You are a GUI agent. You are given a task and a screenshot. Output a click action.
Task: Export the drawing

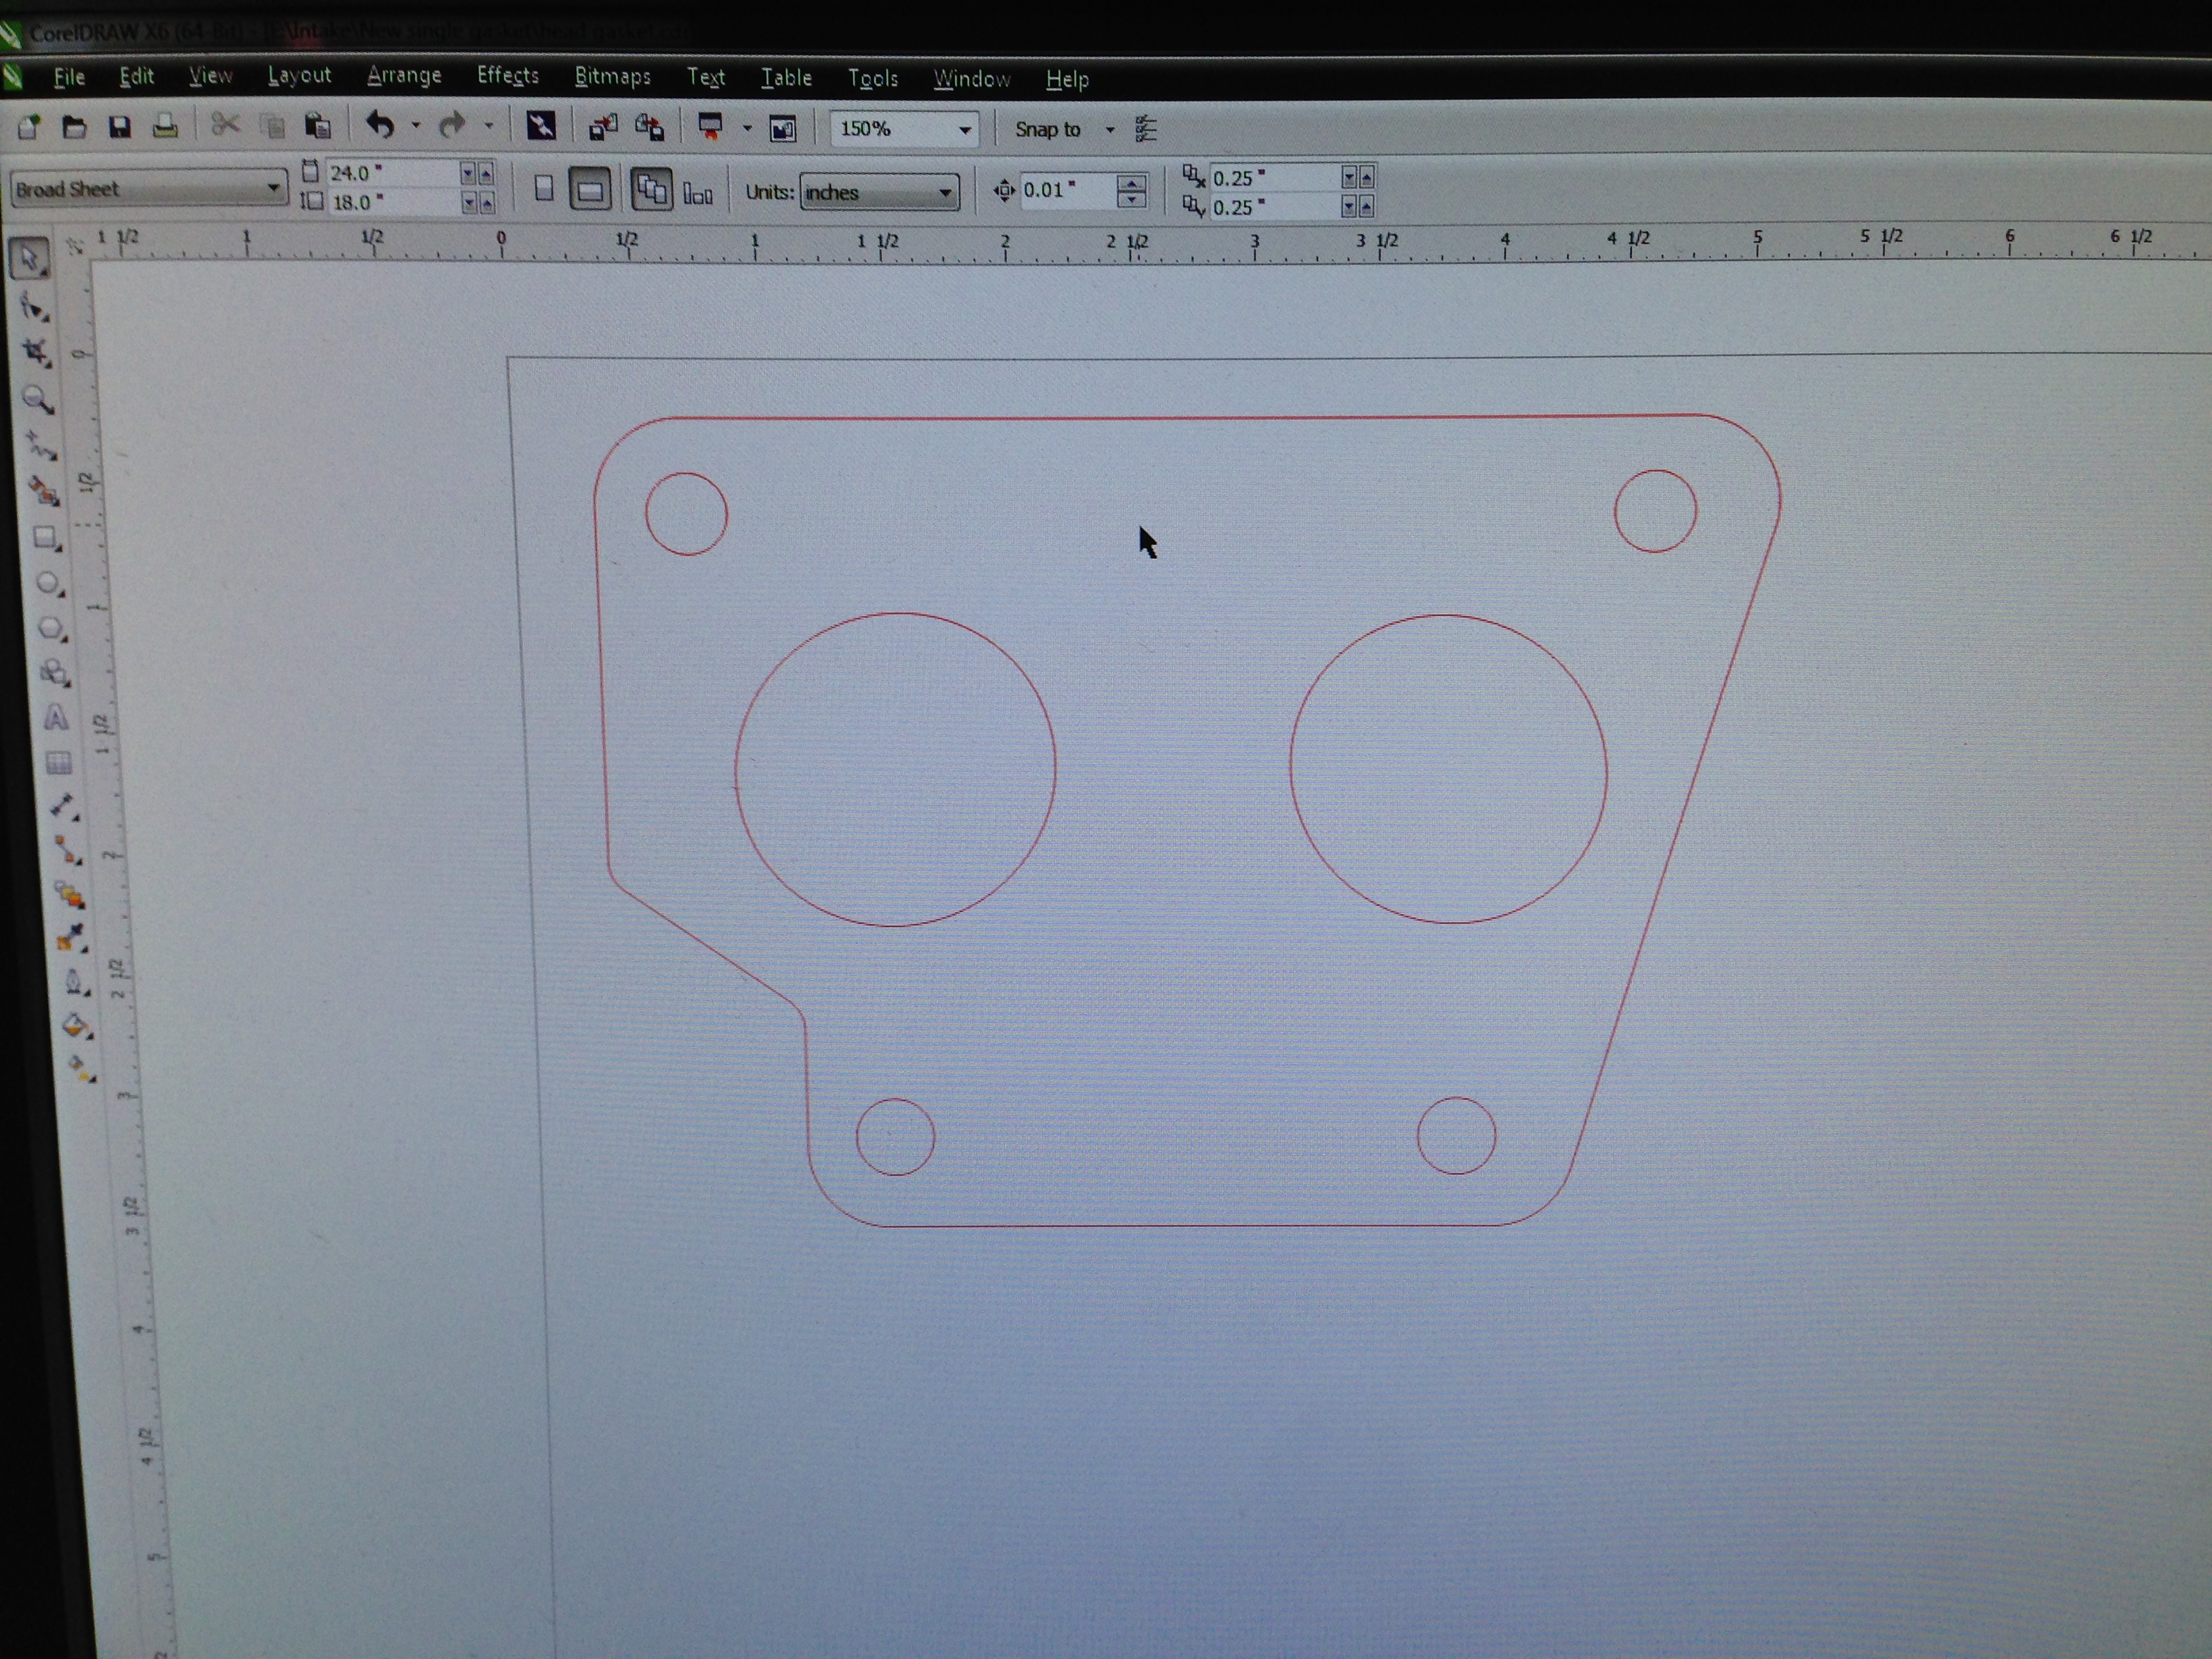point(650,127)
